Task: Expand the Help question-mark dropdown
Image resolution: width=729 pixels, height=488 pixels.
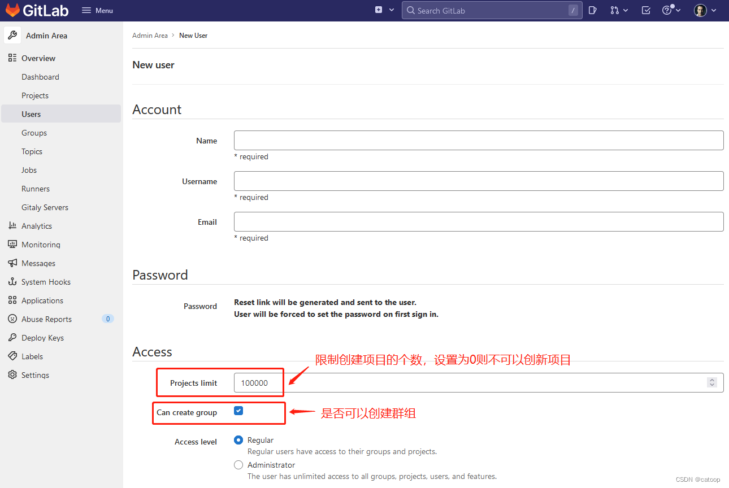Action: (x=671, y=10)
